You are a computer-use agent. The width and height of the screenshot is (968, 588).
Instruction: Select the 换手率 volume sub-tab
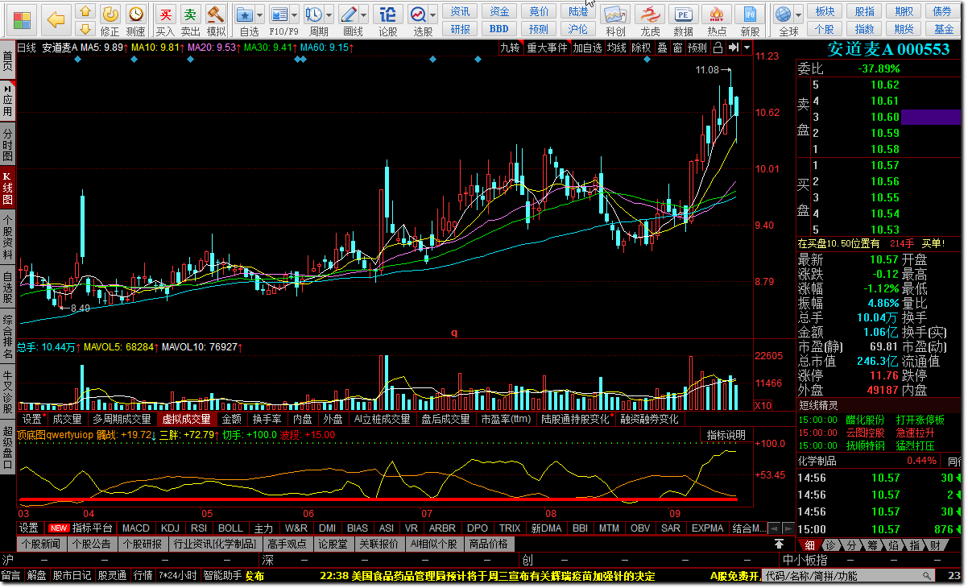267,419
